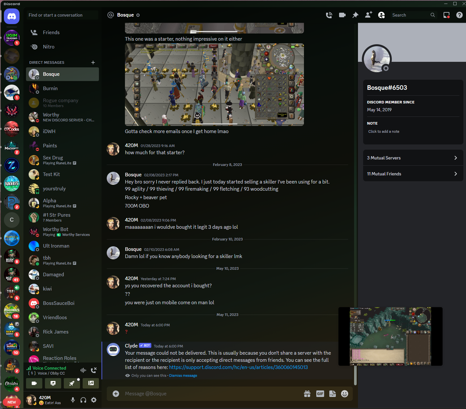Mute the microphone
The width and height of the screenshot is (466, 409).
(x=73, y=400)
